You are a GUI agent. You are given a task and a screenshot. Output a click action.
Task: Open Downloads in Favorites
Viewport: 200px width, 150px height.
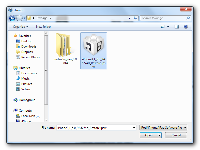(26, 47)
